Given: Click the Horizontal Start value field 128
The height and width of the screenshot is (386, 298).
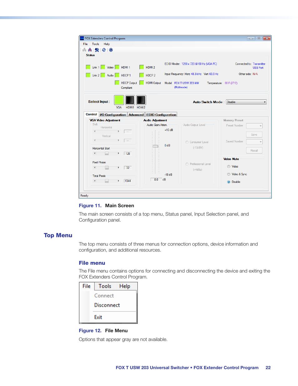Looking at the screenshot, I should coord(128,153).
